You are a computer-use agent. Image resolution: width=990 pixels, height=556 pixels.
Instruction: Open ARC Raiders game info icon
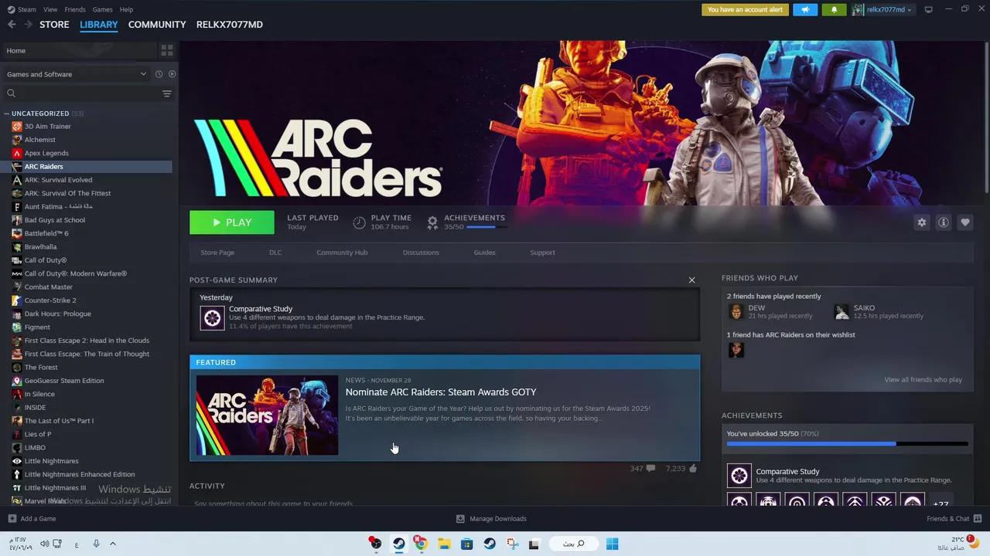943,222
